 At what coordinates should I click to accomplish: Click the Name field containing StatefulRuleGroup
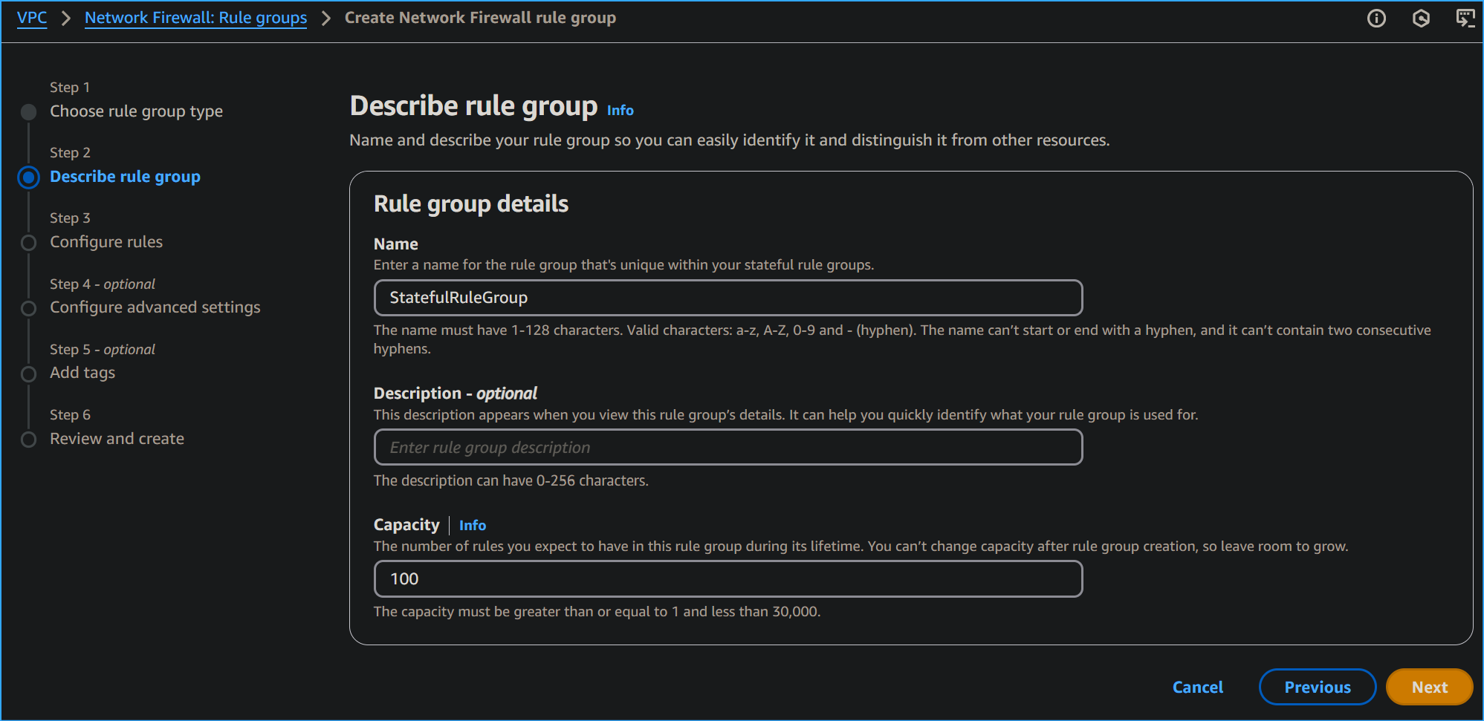(x=728, y=298)
